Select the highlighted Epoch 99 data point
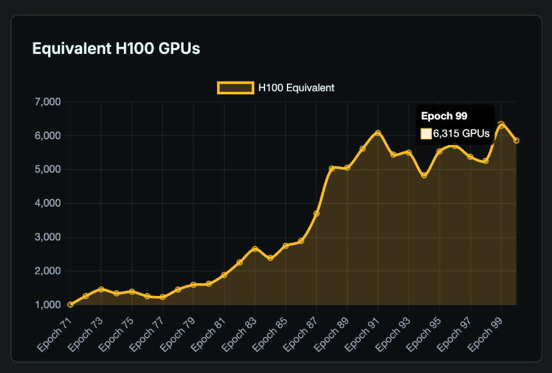This screenshot has width=552, height=373. (501, 125)
